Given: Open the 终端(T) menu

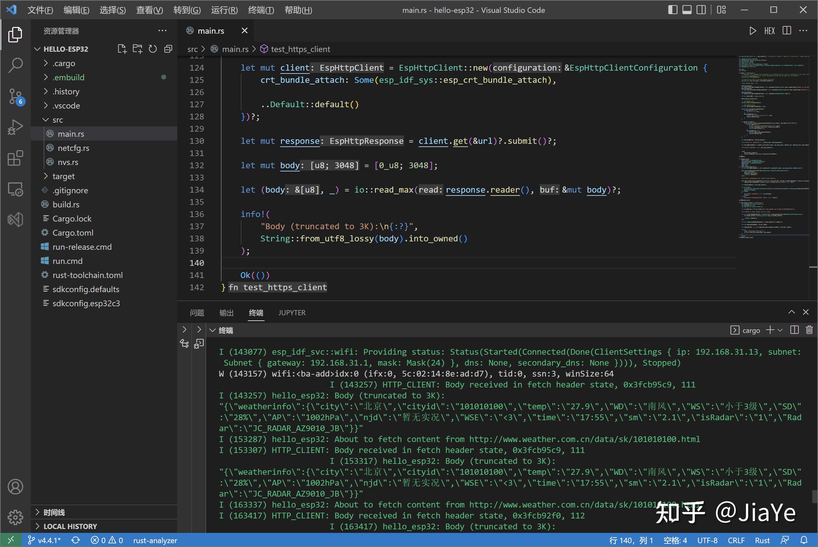Looking at the screenshot, I should pyautogui.click(x=261, y=10).
